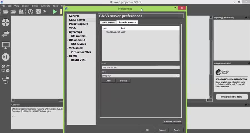Viewport: 250px width, 133px height.
Task: Switch to the Remote servers tab
Action: click(x=127, y=22)
